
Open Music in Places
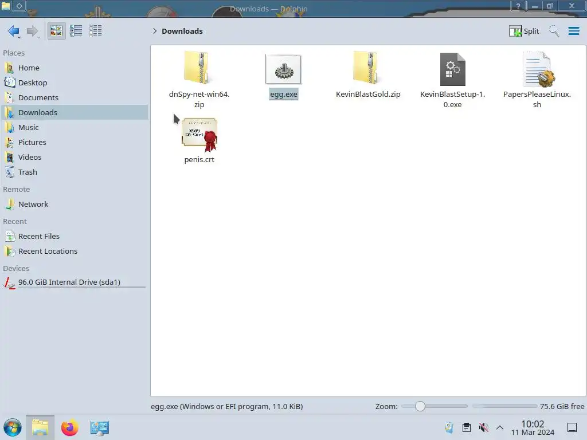pos(74,128)
